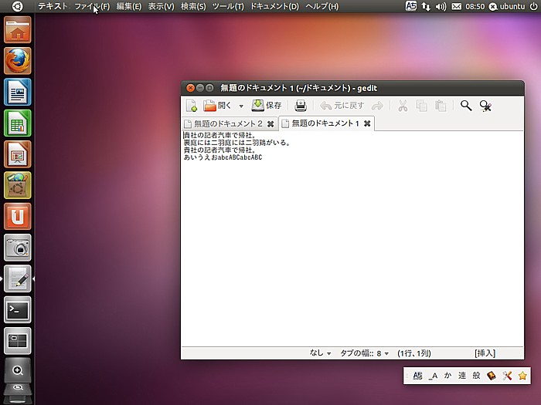Open the 編集(E) menu

coord(129,6)
